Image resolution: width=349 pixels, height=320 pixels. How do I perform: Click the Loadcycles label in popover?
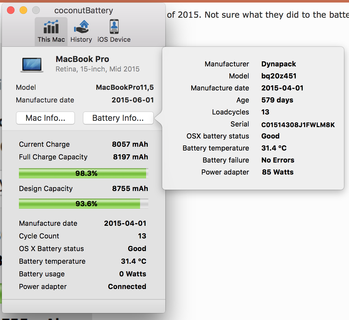tap(231, 112)
